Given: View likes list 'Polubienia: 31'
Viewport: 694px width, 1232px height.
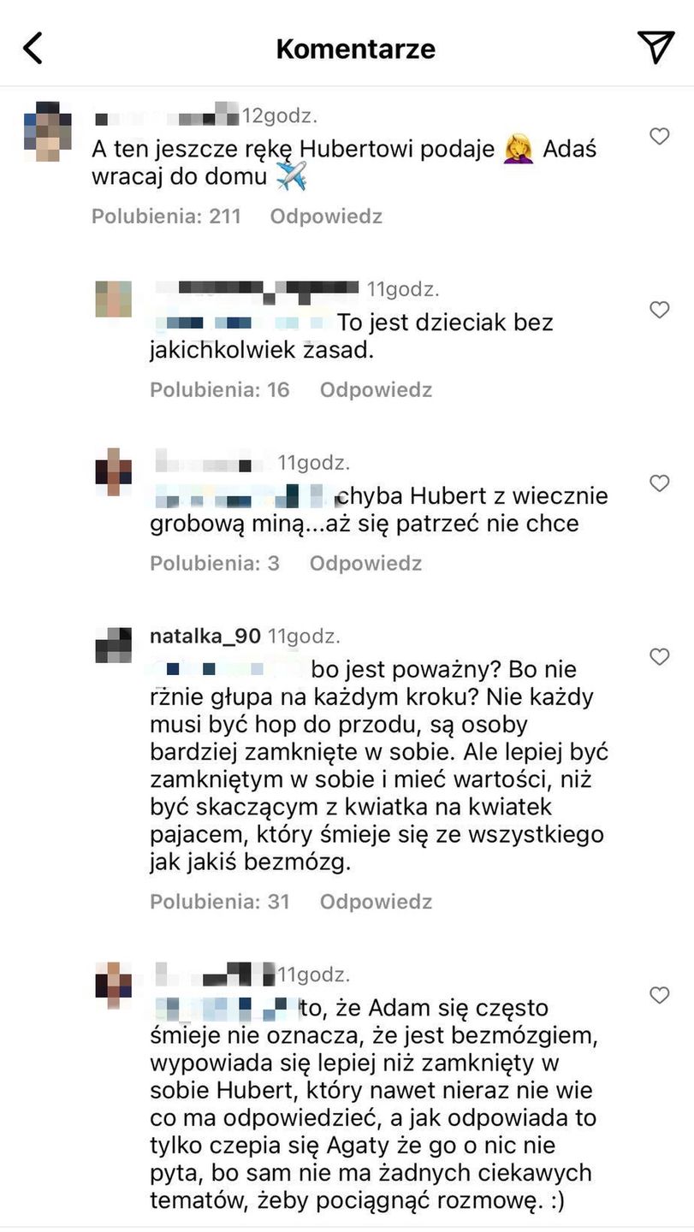Looking at the screenshot, I should 220,902.
